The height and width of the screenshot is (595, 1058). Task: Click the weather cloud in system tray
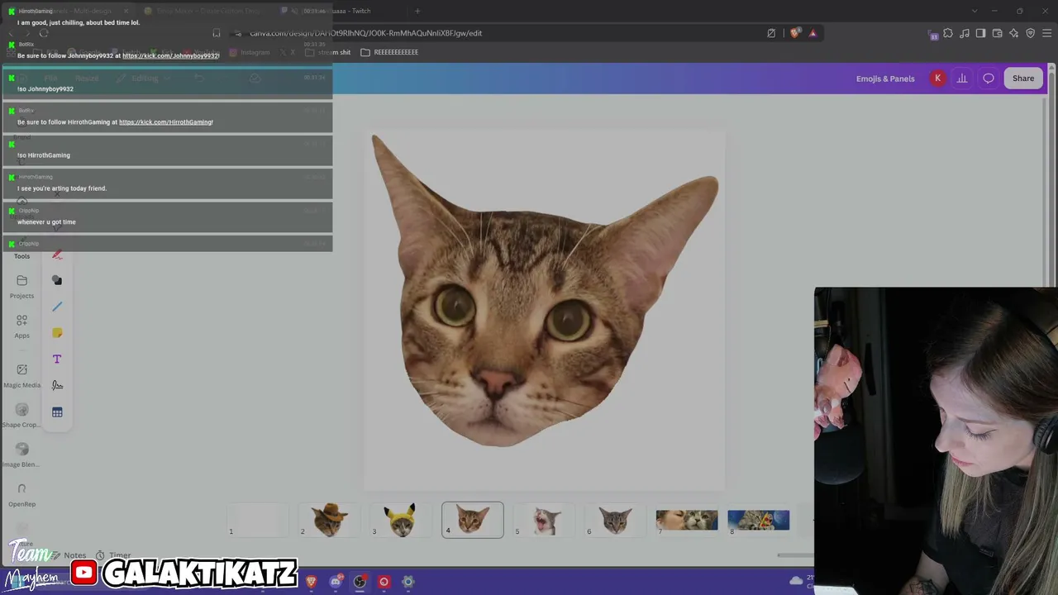coord(796,581)
